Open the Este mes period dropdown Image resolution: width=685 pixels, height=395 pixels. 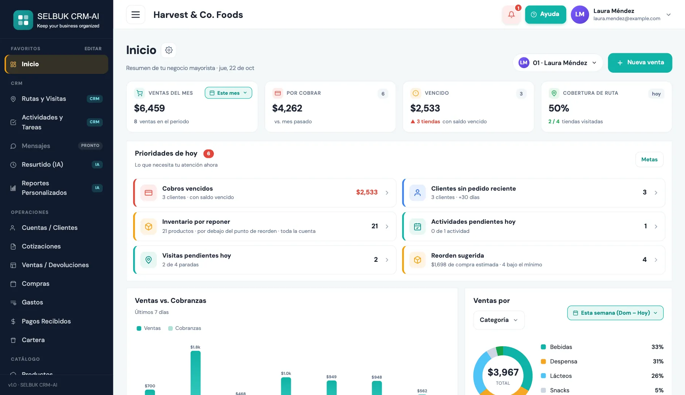point(228,93)
